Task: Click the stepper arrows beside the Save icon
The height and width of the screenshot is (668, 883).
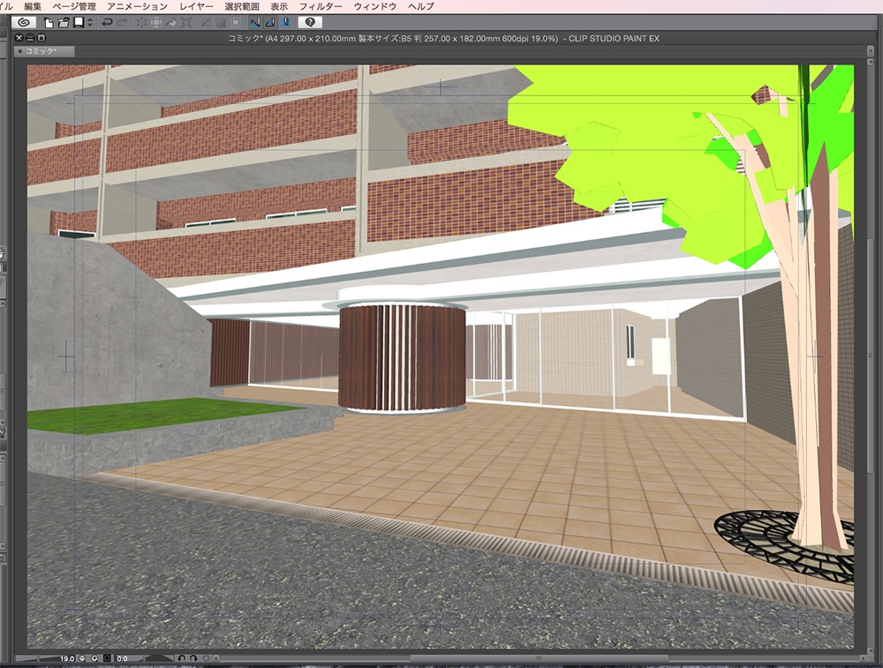Action: tap(90, 24)
